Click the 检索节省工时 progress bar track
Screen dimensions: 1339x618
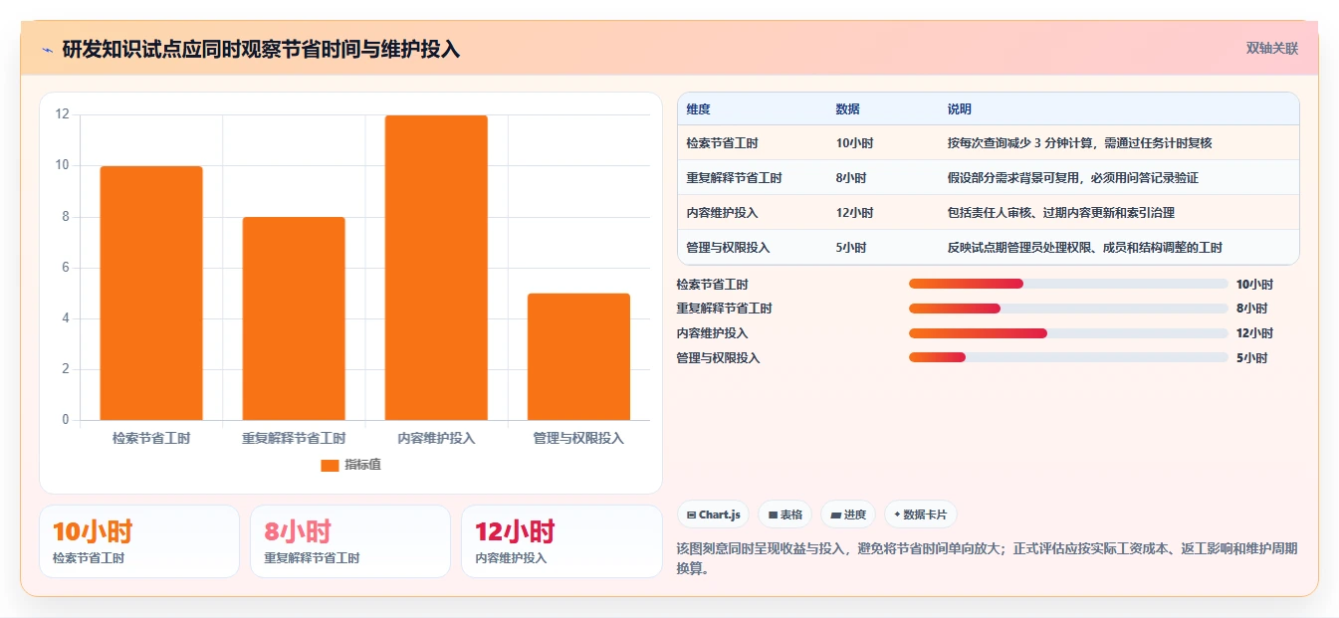click(1068, 284)
